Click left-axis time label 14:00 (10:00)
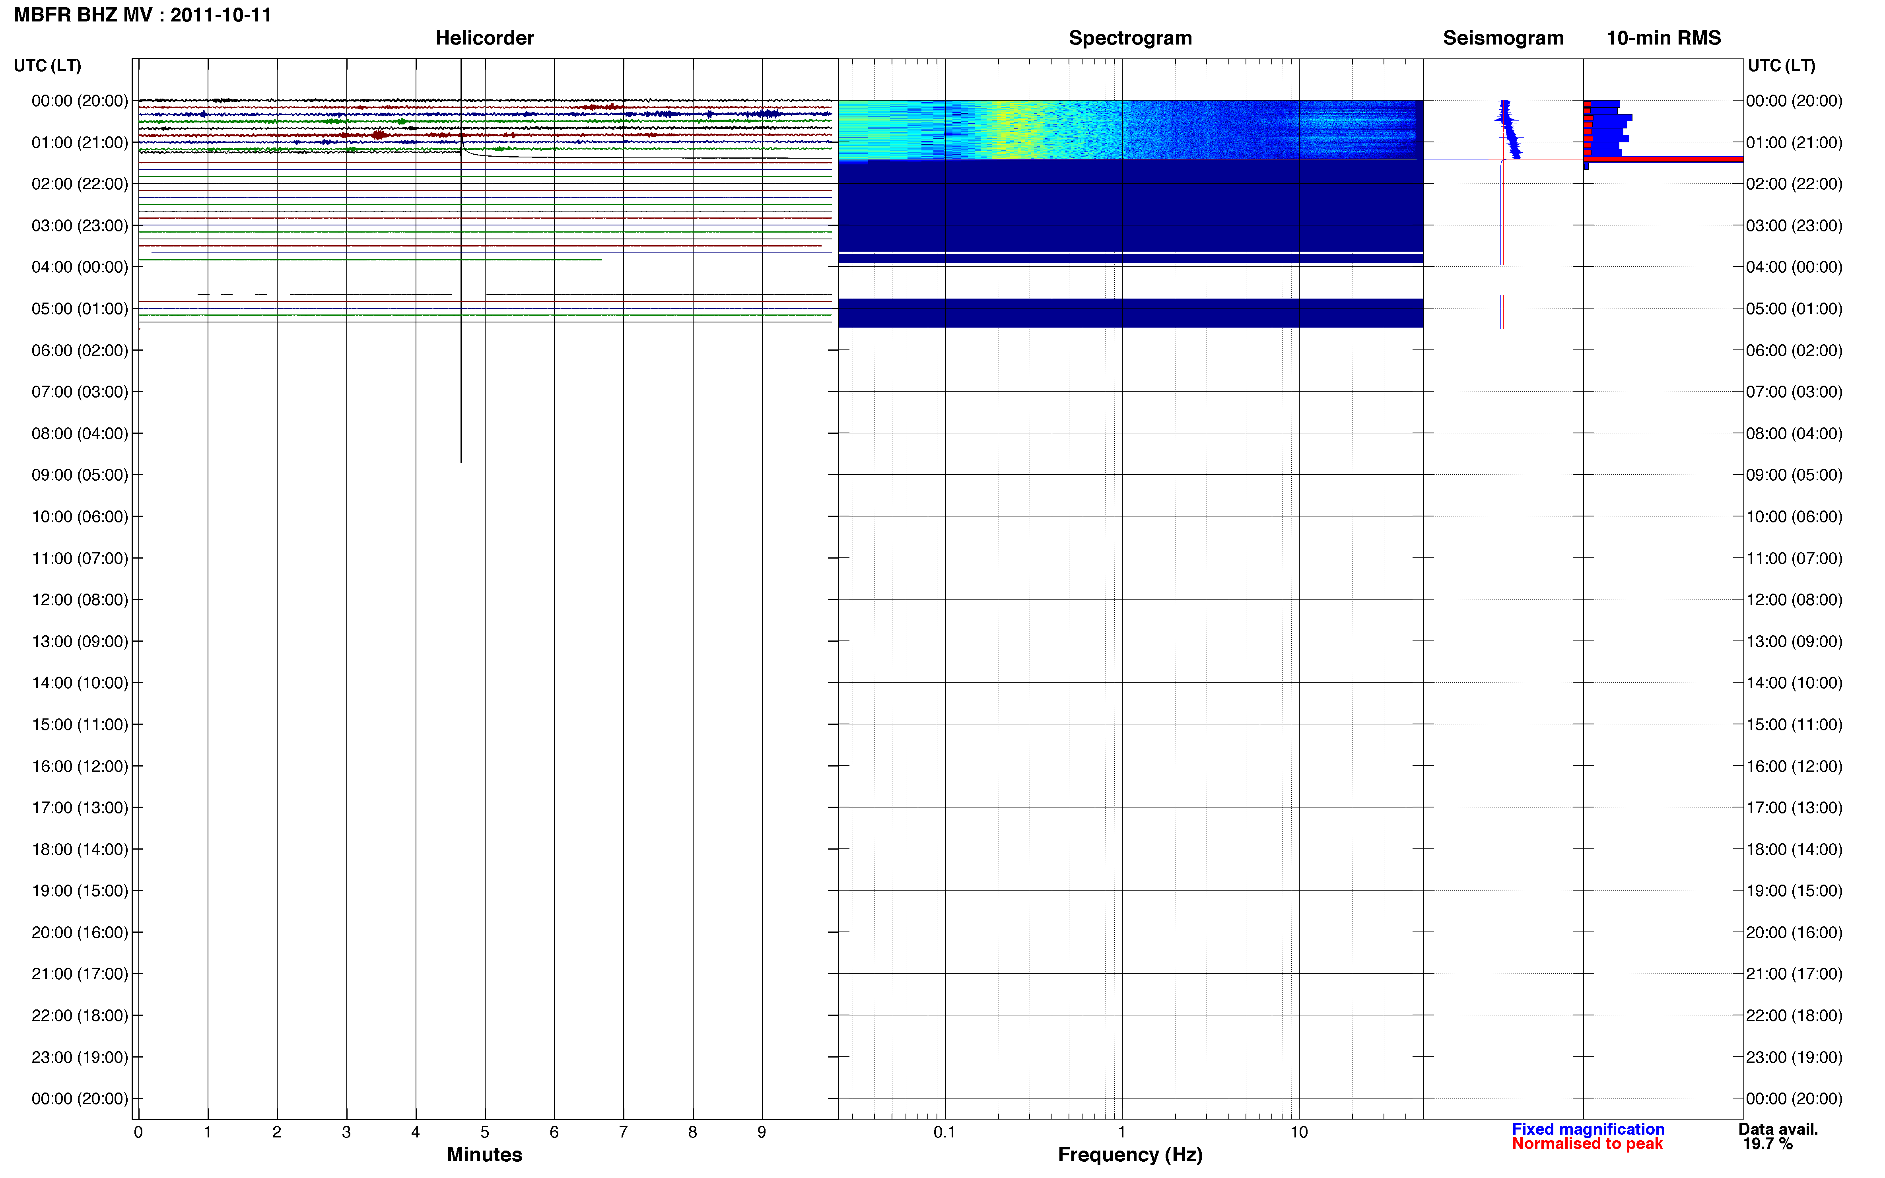 click(x=80, y=683)
